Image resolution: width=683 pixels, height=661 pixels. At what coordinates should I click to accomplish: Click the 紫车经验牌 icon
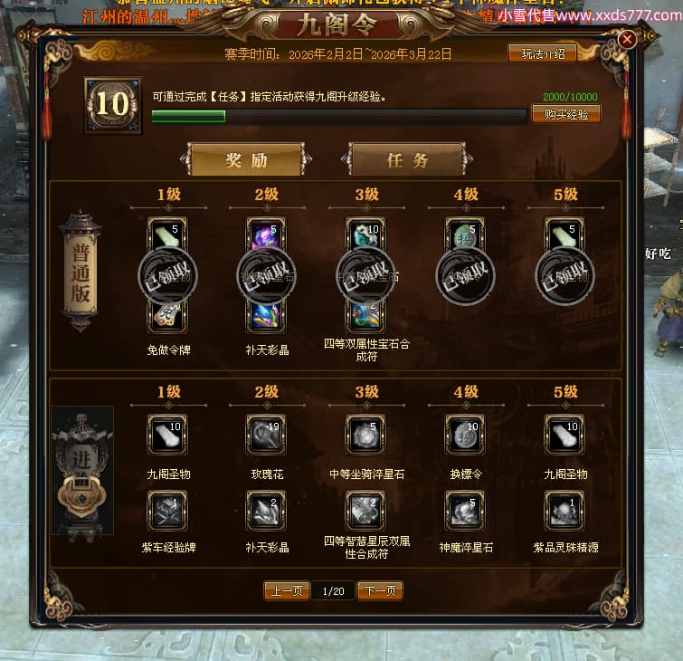pos(167,511)
